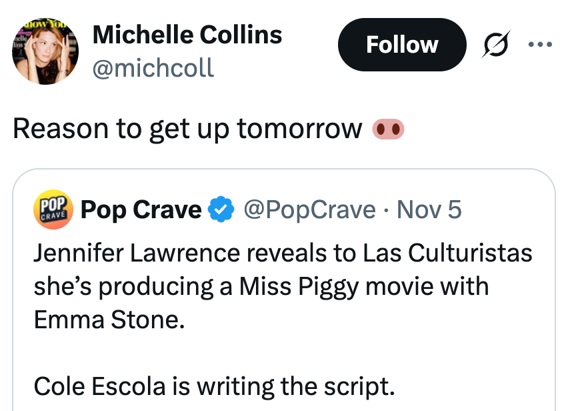568x411 pixels.
Task: Click "Jennifer Lawrence" in the quoted tweet
Action: pos(128,254)
